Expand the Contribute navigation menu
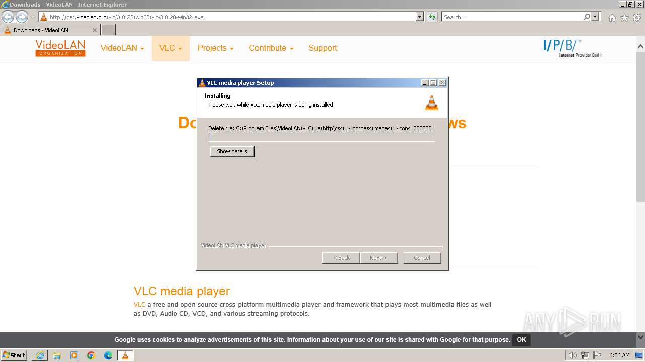The height and width of the screenshot is (362, 645). point(271,48)
